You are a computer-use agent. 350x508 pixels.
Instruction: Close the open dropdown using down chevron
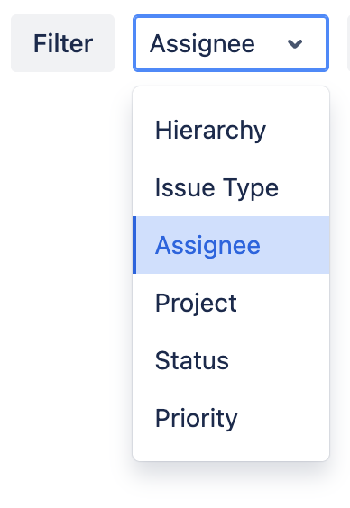point(295,43)
